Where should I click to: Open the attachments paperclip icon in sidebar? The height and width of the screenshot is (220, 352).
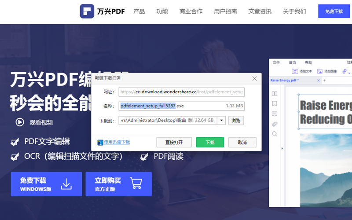[x=275, y=124]
